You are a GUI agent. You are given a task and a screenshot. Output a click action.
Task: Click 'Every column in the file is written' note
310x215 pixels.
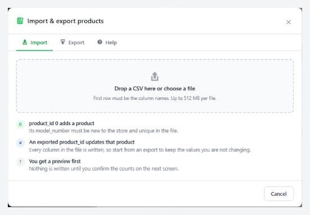tap(140, 150)
